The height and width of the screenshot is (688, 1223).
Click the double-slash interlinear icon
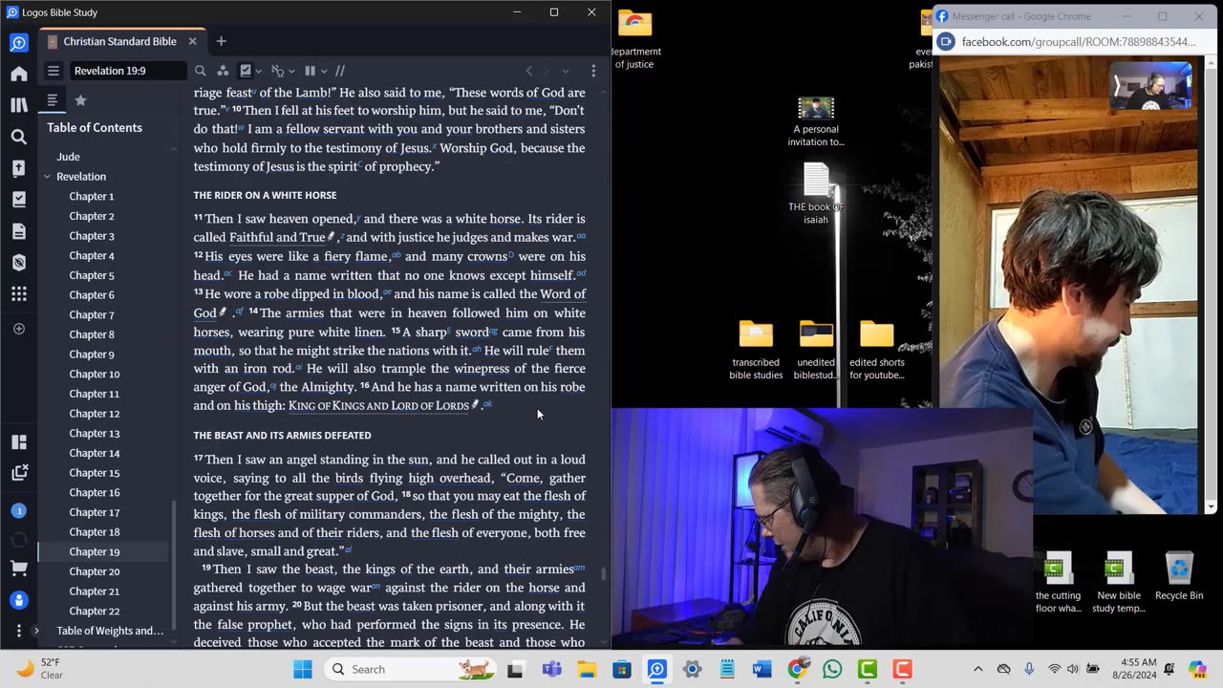[x=339, y=71]
